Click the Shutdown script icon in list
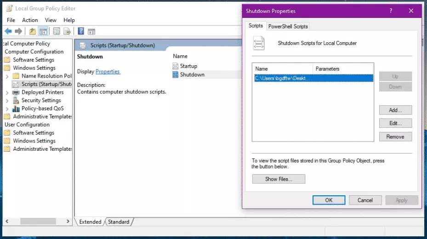The height and width of the screenshot is (239, 427). click(x=176, y=74)
